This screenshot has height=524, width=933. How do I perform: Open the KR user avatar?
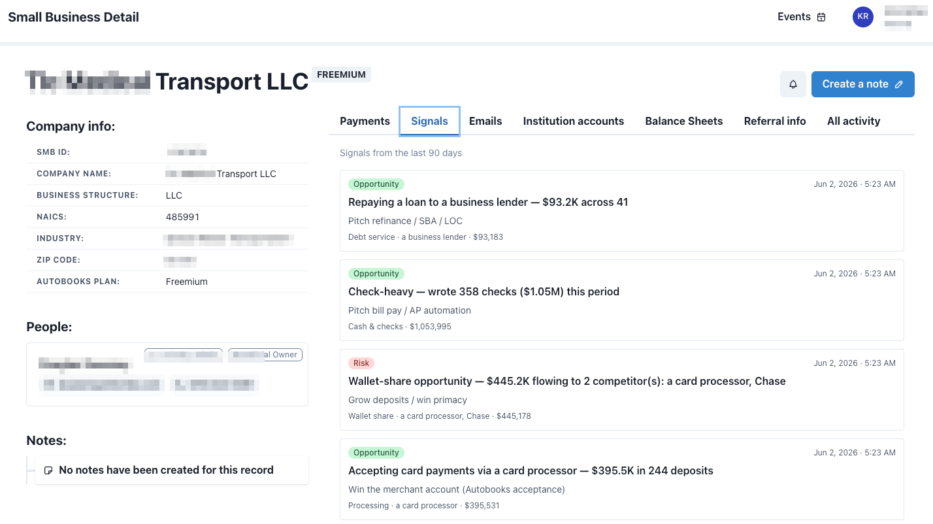(863, 17)
